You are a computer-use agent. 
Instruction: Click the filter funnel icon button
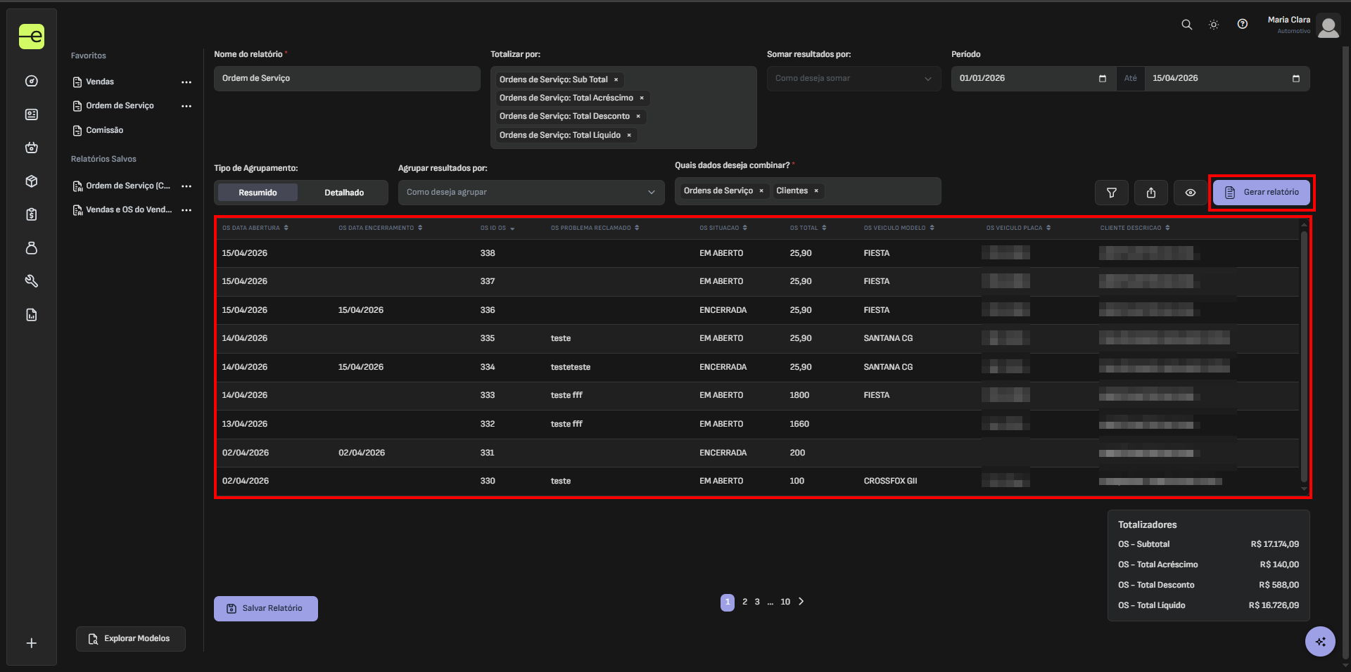tap(1112, 193)
